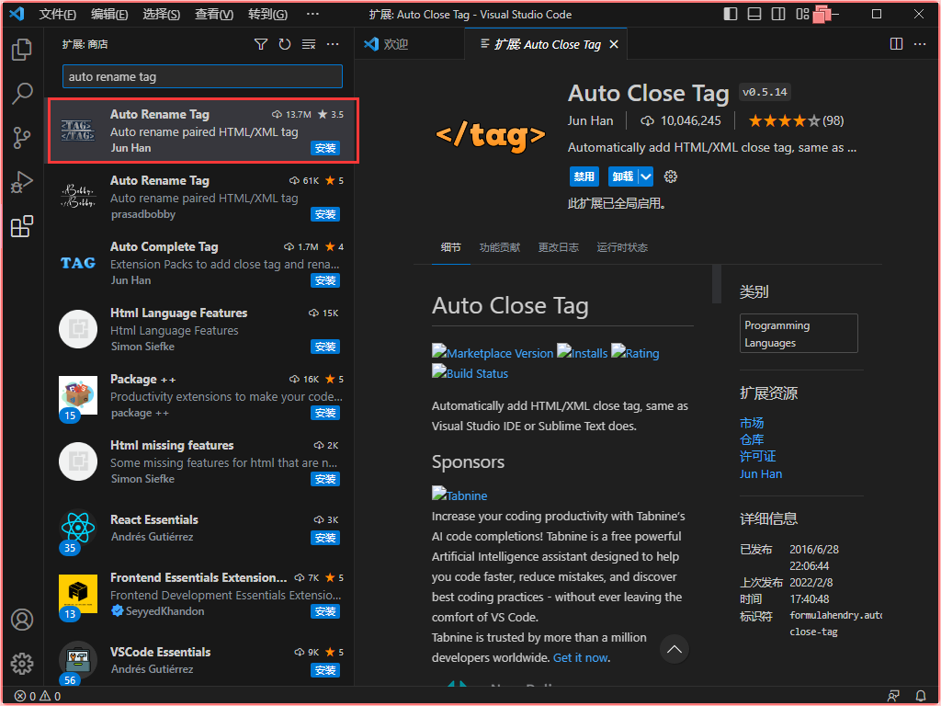
Task: Install the Html missing features extension
Action: [325, 478]
